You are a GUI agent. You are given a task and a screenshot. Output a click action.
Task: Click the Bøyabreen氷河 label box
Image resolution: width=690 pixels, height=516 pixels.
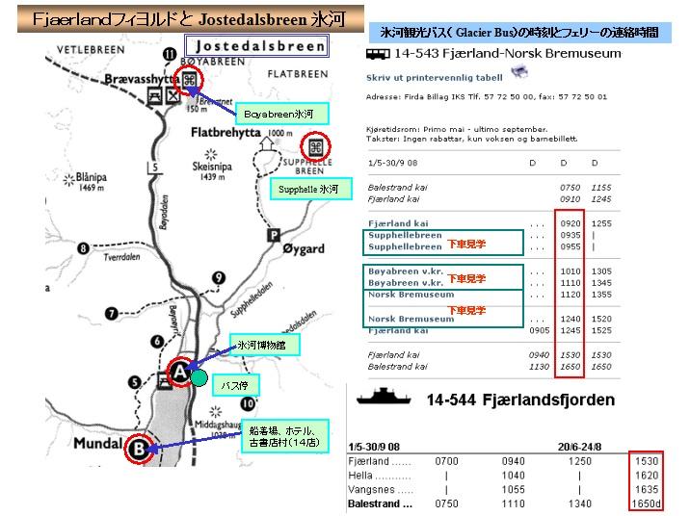tap(285, 115)
